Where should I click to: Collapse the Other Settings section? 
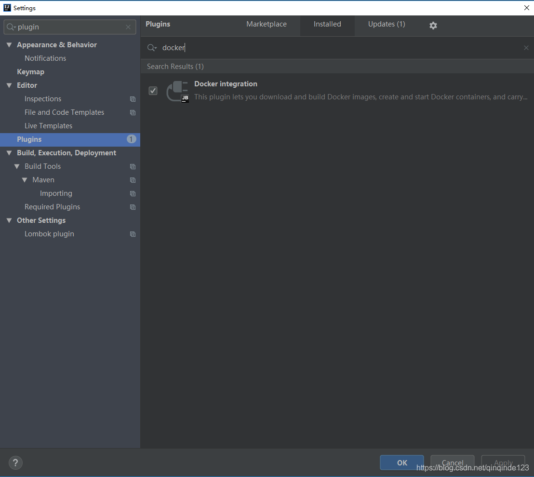[x=9, y=220]
